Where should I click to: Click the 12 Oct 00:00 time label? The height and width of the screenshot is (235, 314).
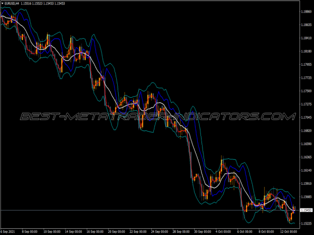pos(288,231)
